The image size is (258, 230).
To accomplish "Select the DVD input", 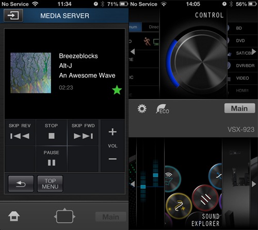I will [243, 41].
